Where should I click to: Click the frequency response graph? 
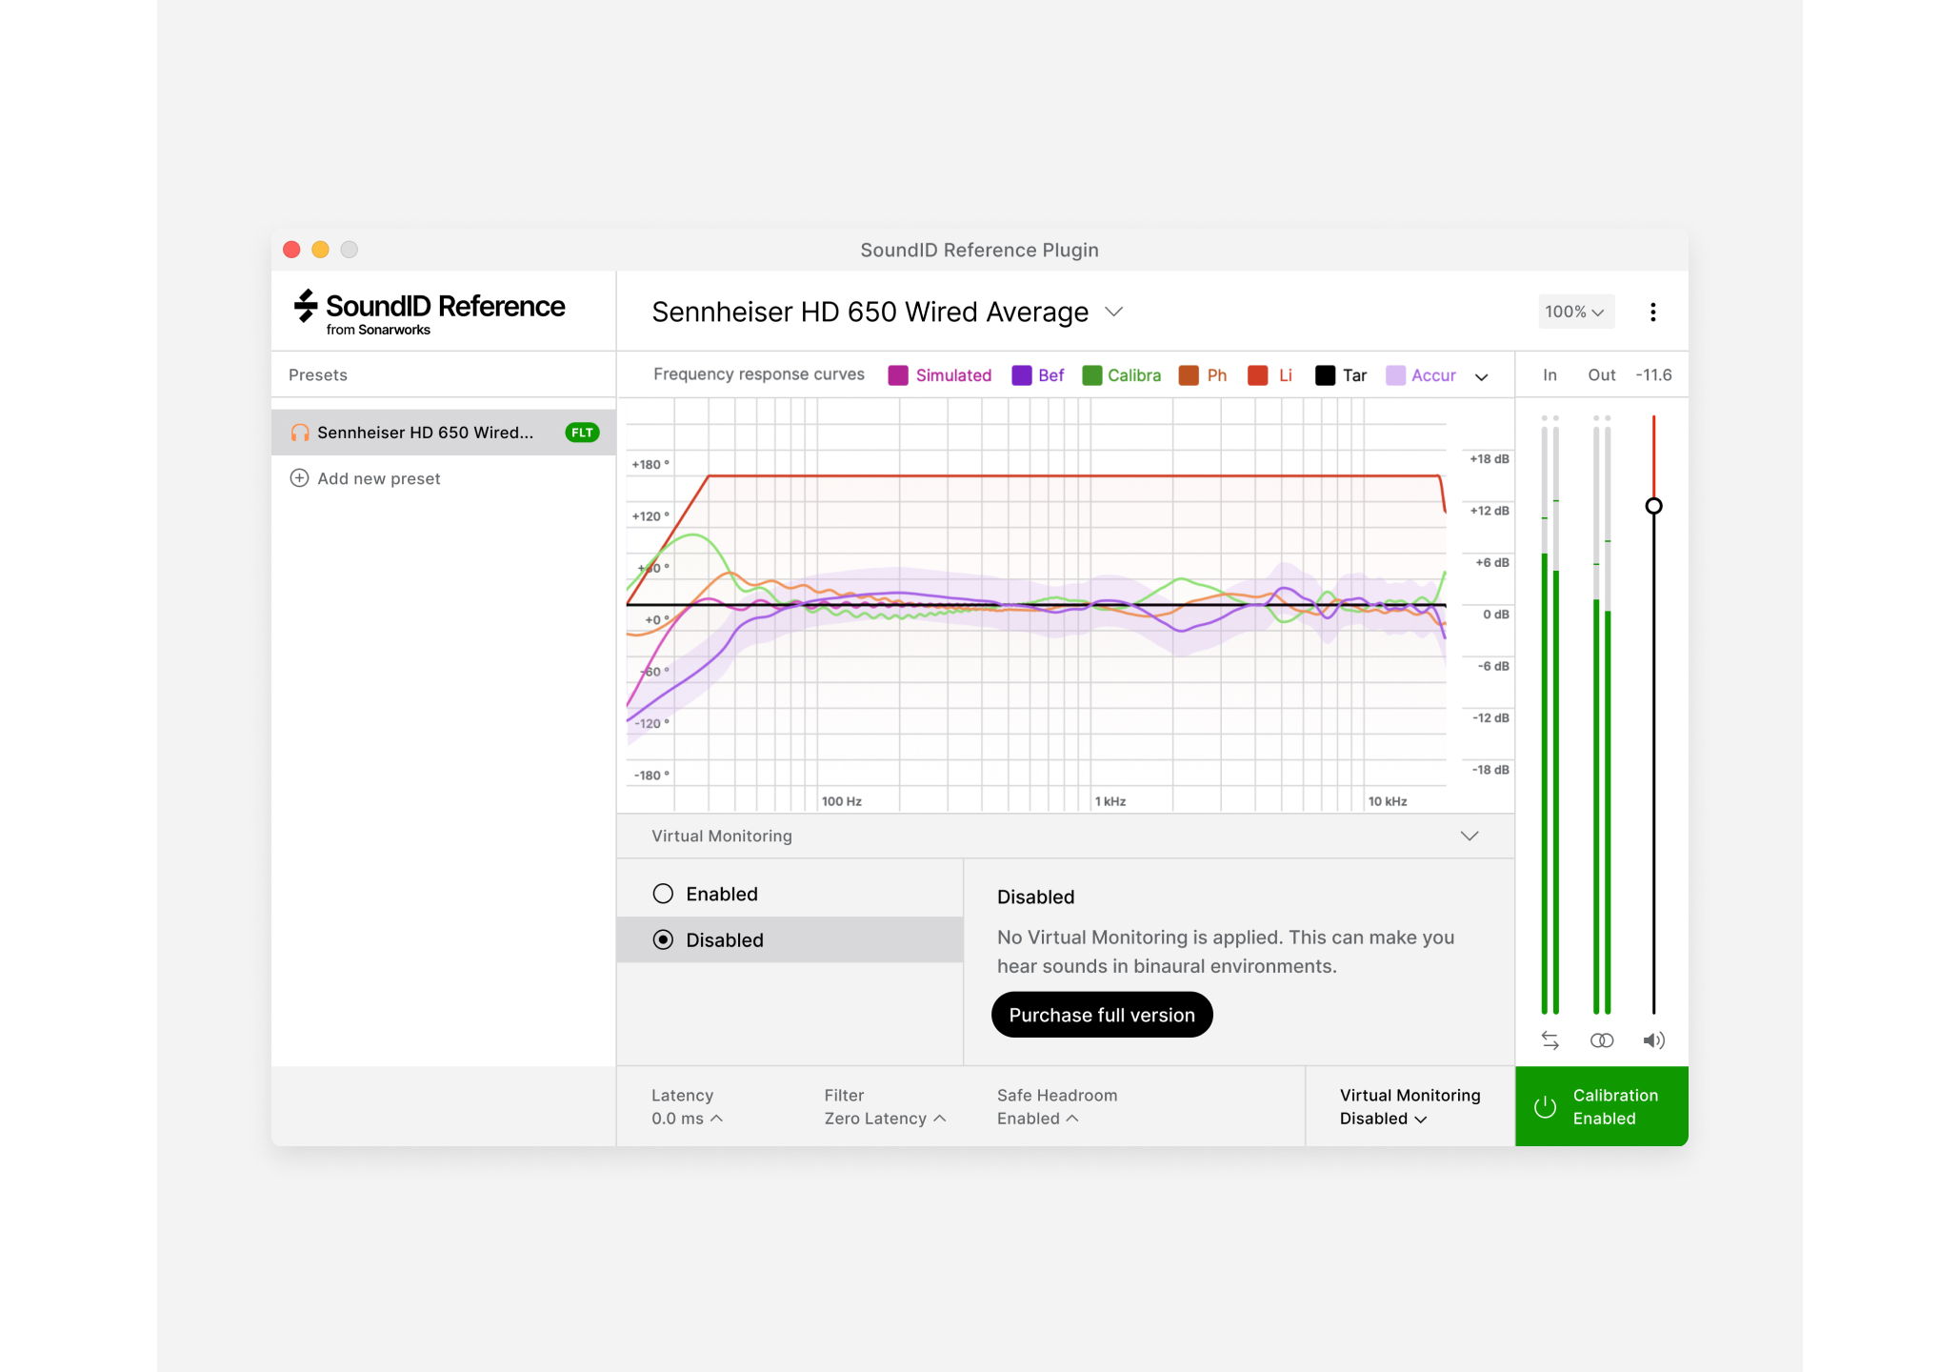coord(1036,605)
